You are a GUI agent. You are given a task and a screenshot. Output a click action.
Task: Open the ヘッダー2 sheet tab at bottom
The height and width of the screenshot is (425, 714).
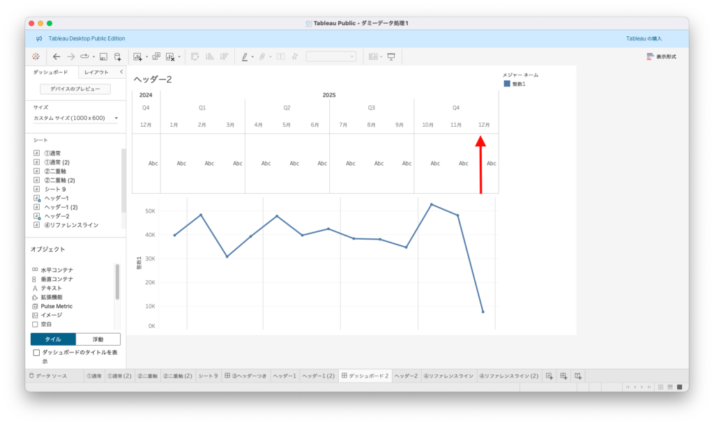pos(406,376)
